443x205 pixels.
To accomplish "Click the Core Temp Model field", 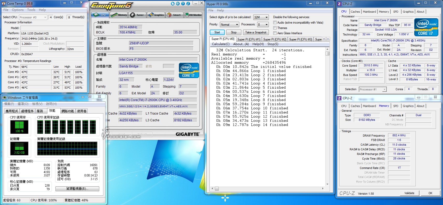I will pyautogui.click(x=52, y=28).
